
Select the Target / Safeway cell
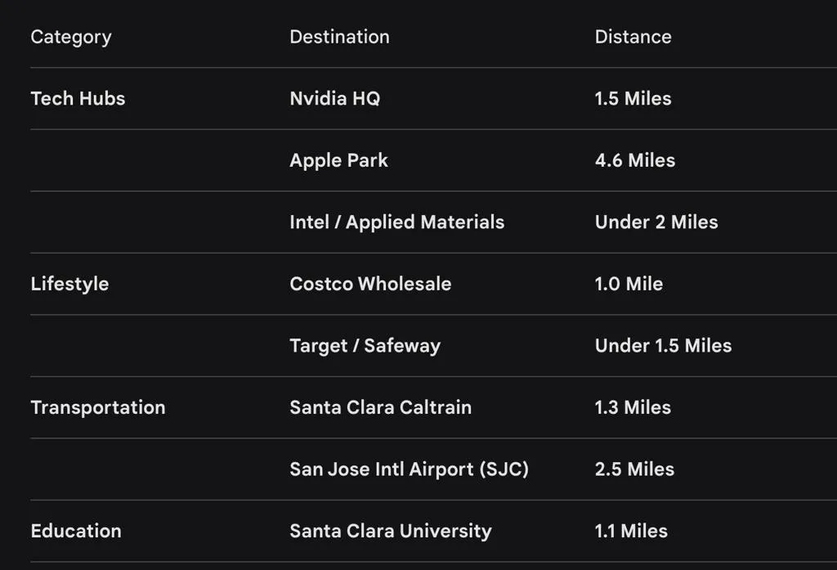click(365, 345)
